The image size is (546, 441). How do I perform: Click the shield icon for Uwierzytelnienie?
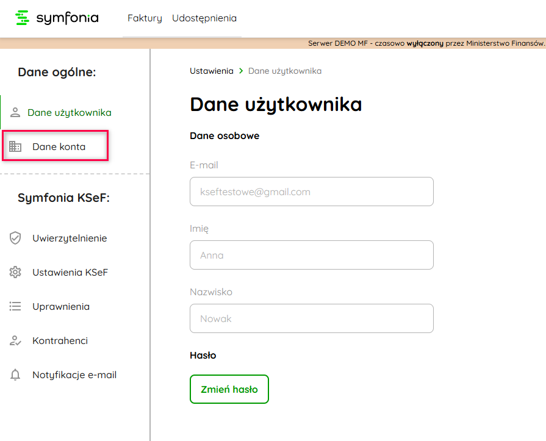click(15, 238)
